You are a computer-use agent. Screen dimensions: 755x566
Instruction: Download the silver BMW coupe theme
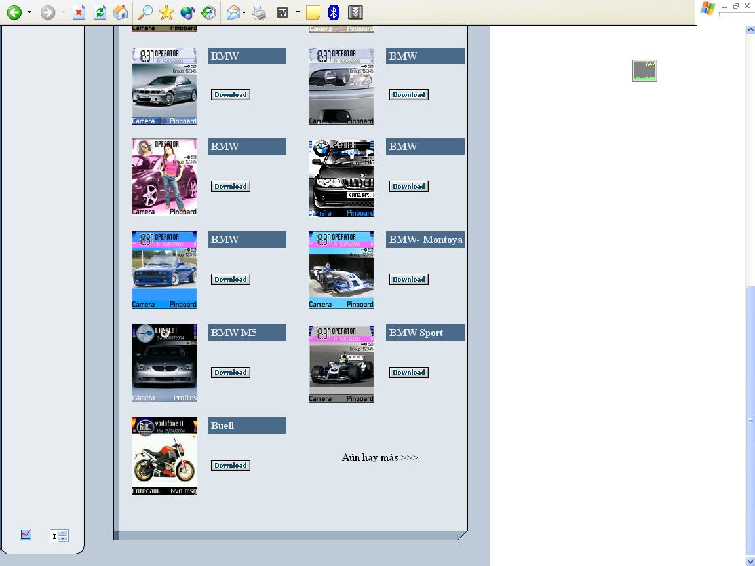click(231, 95)
